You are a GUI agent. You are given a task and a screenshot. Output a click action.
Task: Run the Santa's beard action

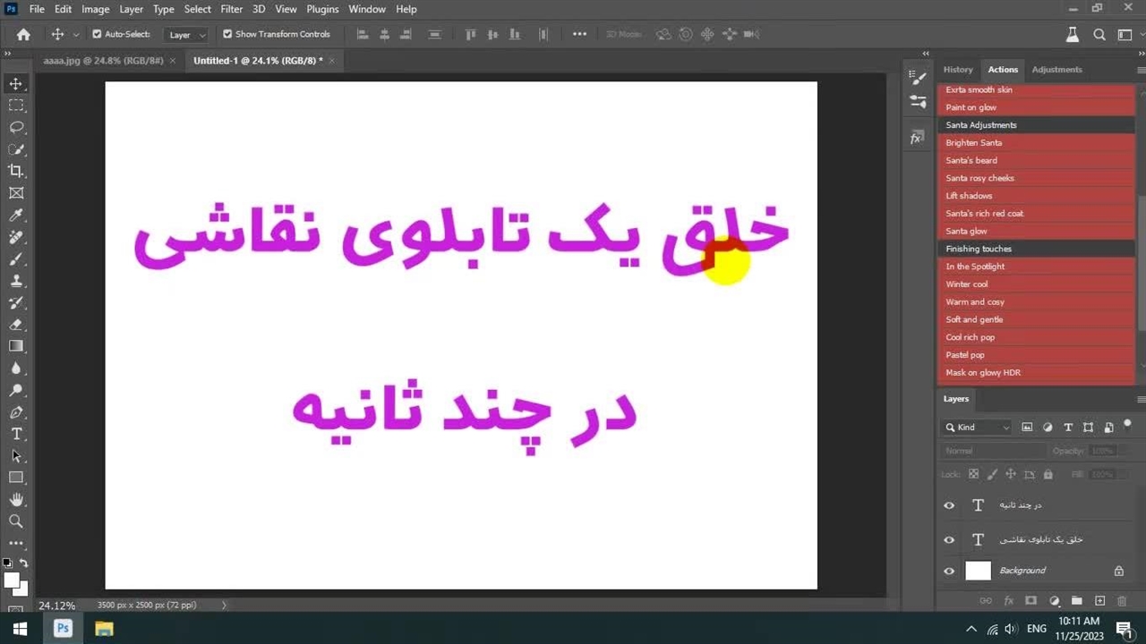point(971,160)
